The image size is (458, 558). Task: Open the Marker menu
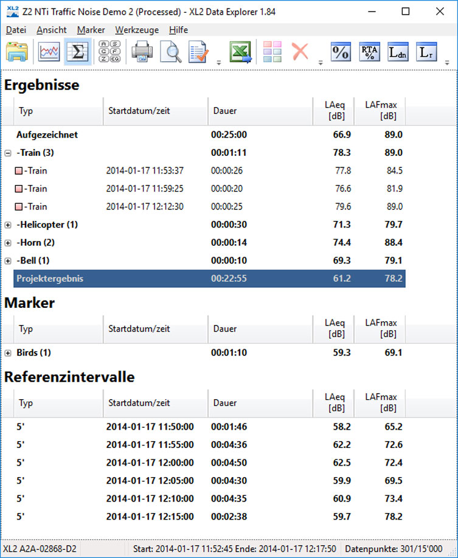point(91,30)
